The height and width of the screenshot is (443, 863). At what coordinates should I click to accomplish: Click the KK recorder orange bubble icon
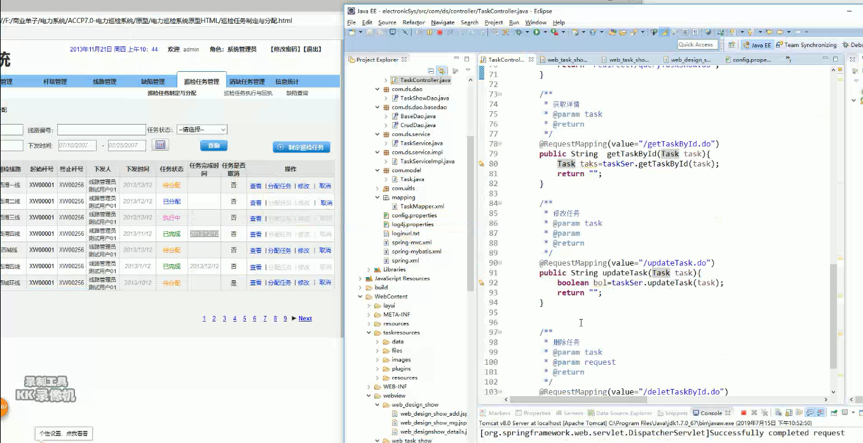coord(3,406)
